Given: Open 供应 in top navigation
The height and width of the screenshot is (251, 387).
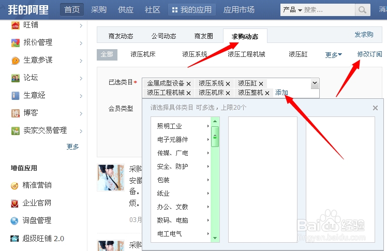Looking at the screenshot, I should click(125, 10).
